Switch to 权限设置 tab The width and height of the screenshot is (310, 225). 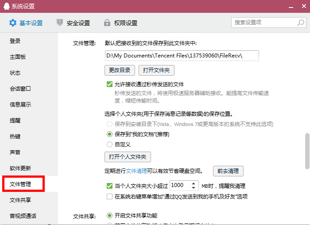(x=120, y=23)
